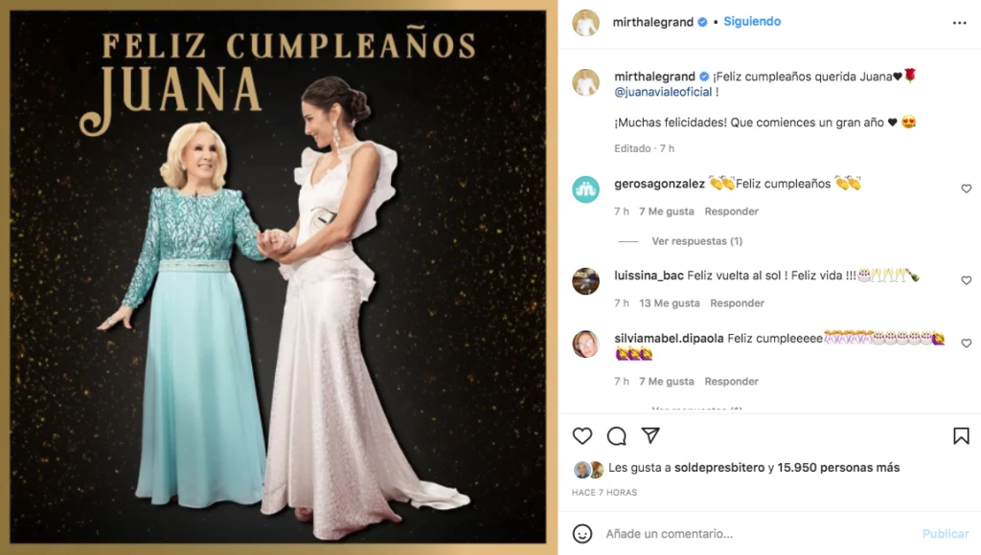
Task: Save the post with the bookmark icon
Action: pyautogui.click(x=961, y=435)
